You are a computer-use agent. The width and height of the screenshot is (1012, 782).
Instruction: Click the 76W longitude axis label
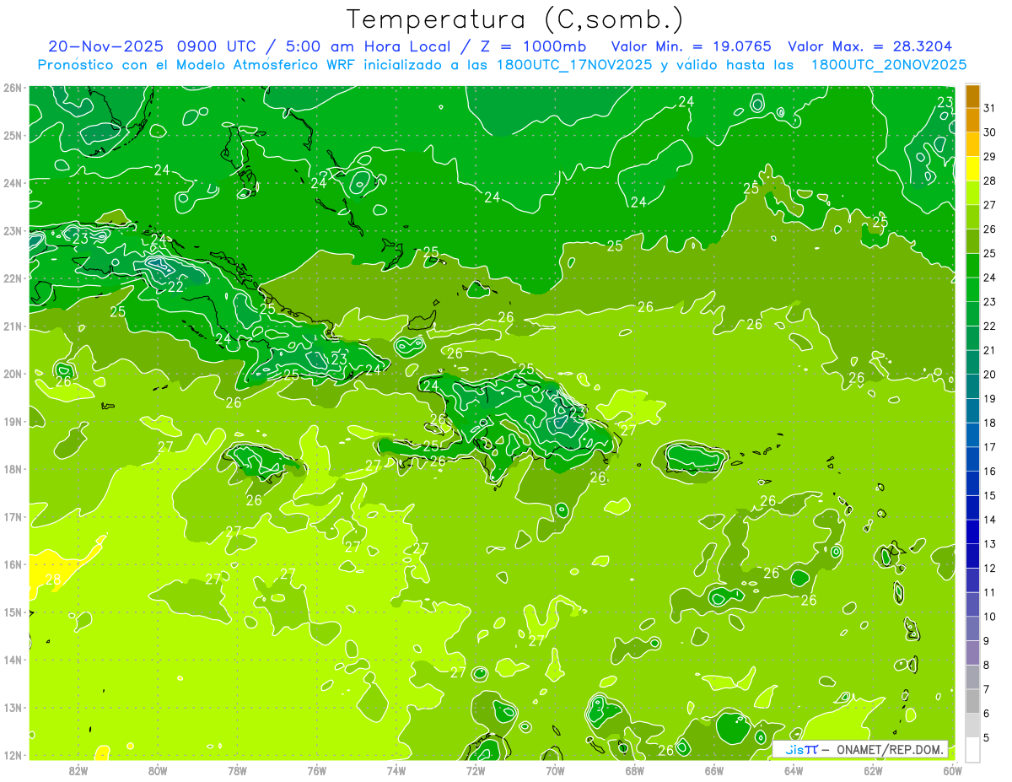point(316,770)
